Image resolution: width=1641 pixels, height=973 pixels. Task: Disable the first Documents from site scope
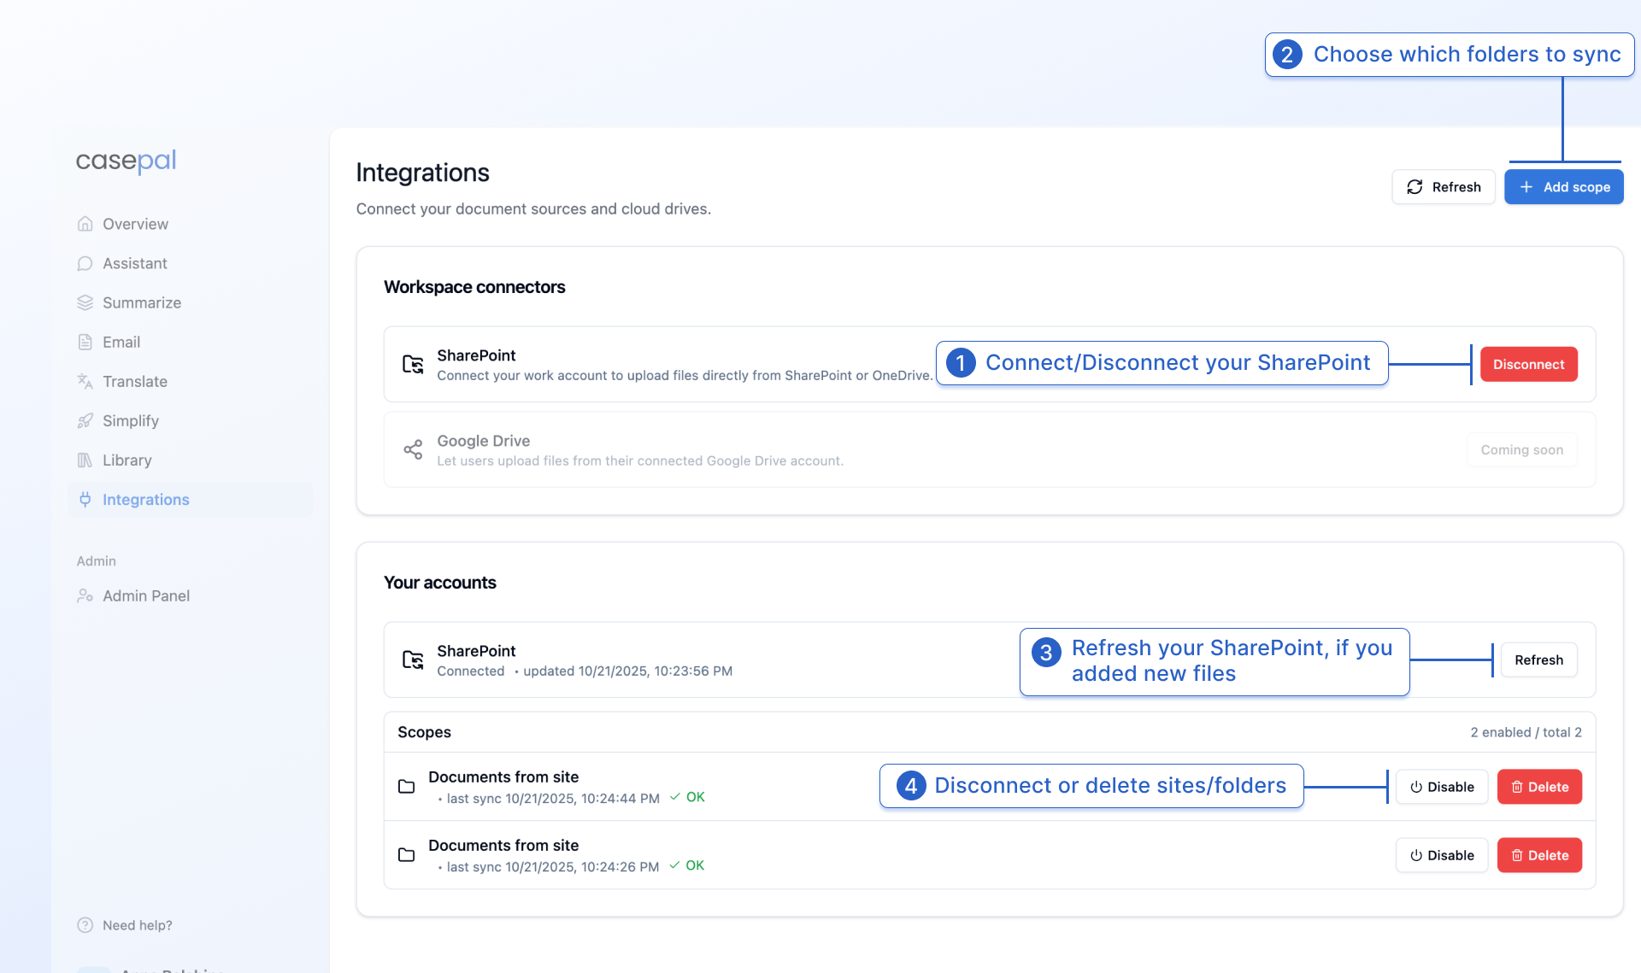[1441, 787]
